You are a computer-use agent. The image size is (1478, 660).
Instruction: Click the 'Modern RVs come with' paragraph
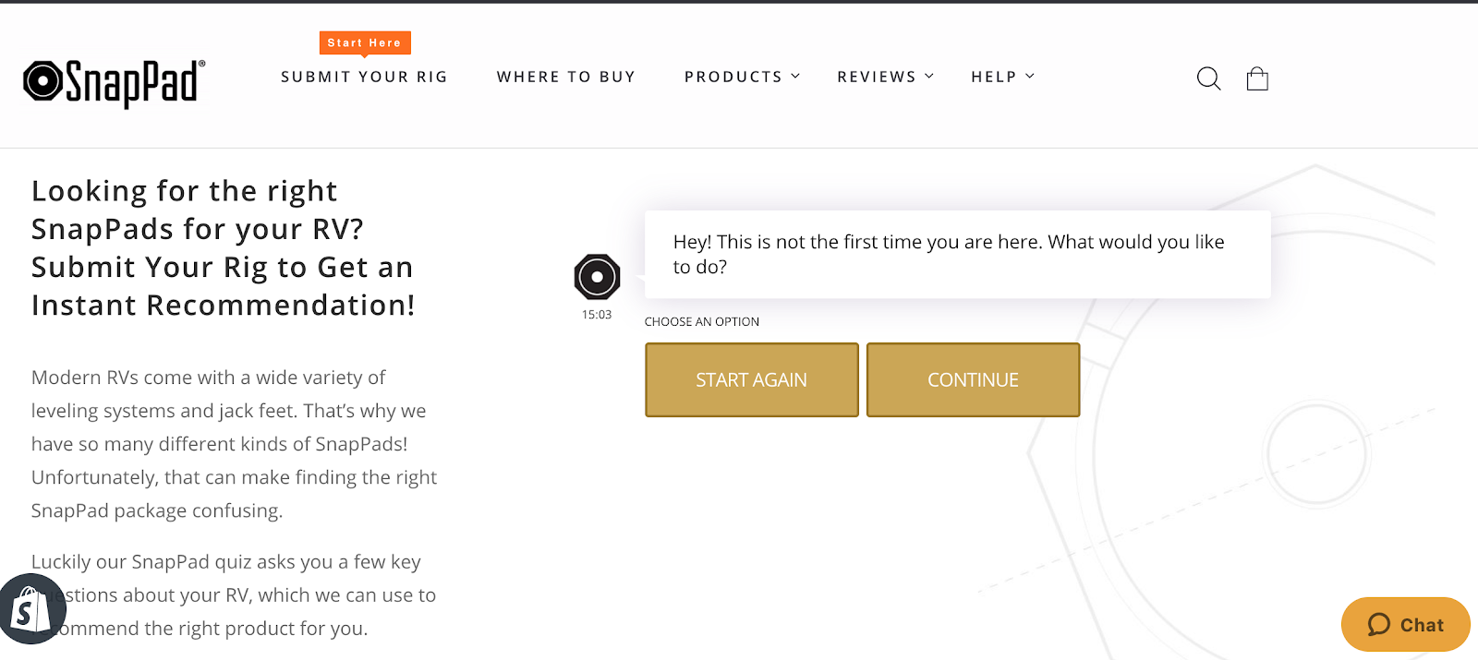(234, 444)
